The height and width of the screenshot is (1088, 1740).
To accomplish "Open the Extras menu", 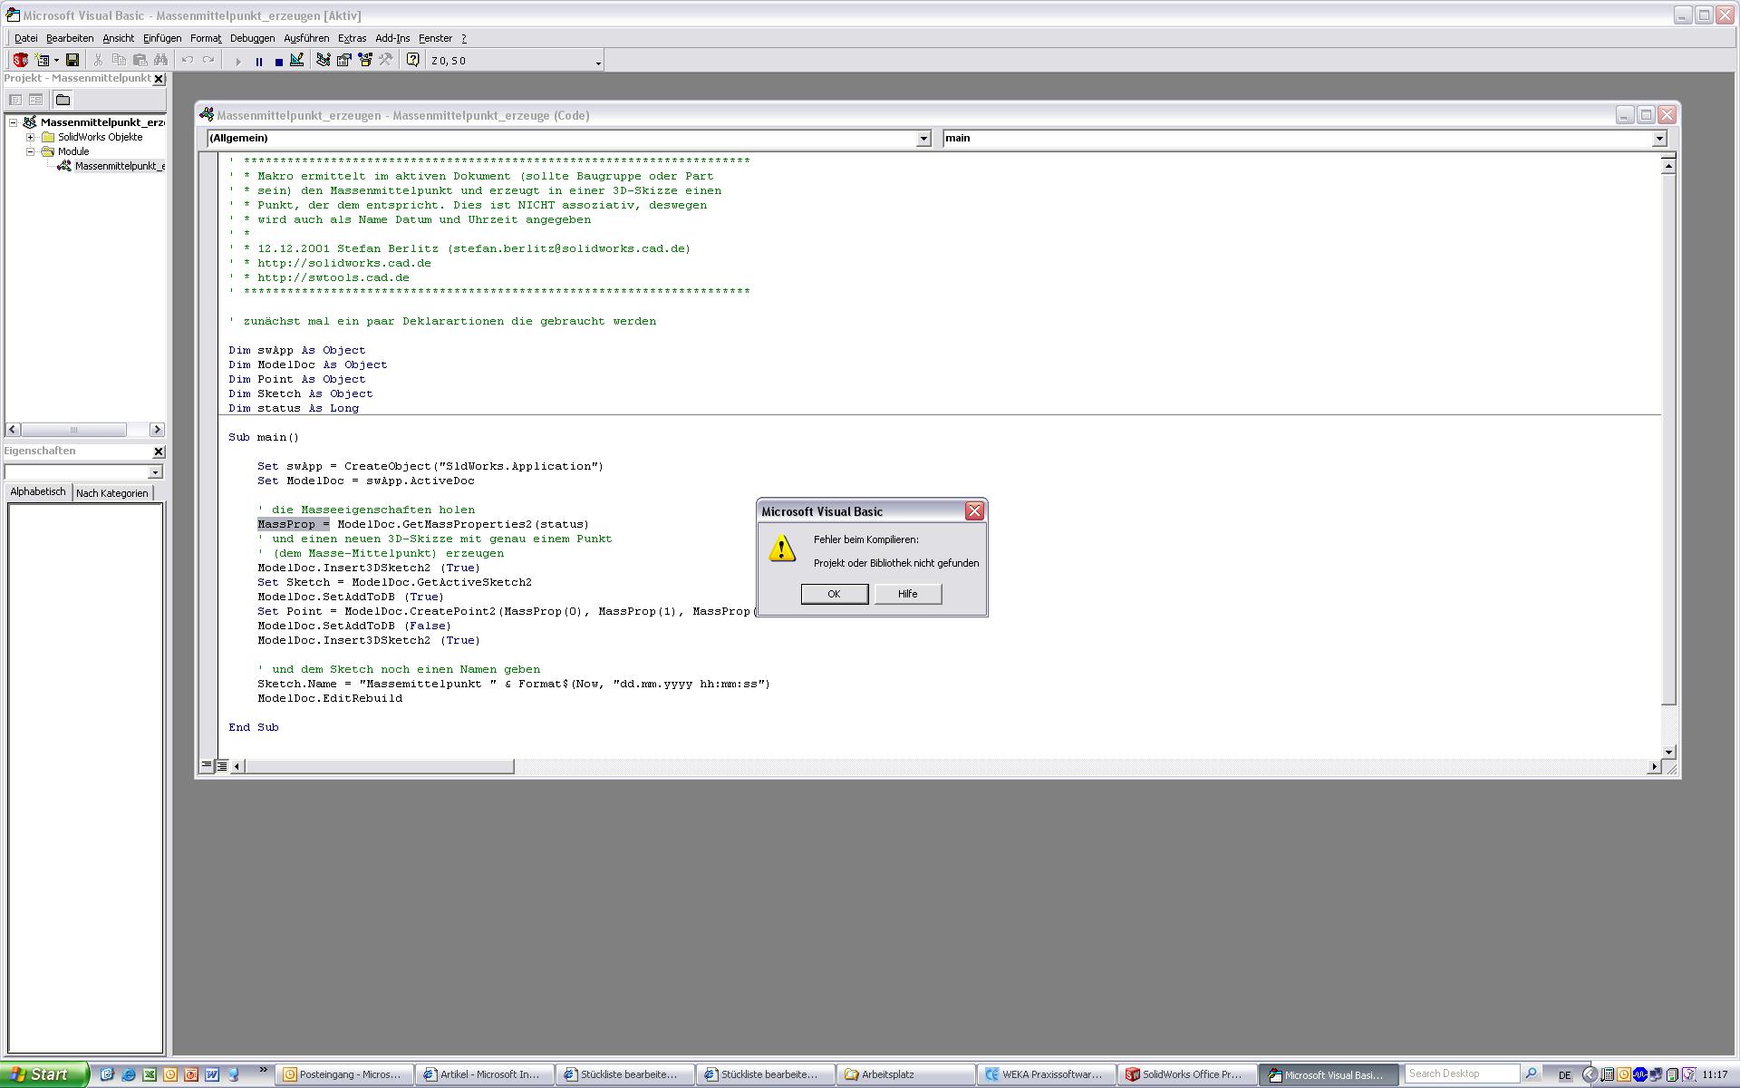I will point(352,38).
